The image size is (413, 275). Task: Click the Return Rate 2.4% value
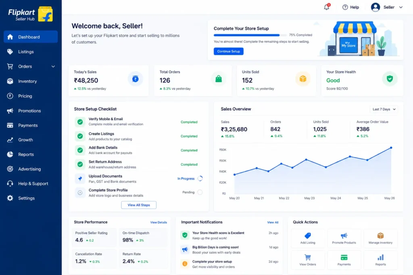129,261
